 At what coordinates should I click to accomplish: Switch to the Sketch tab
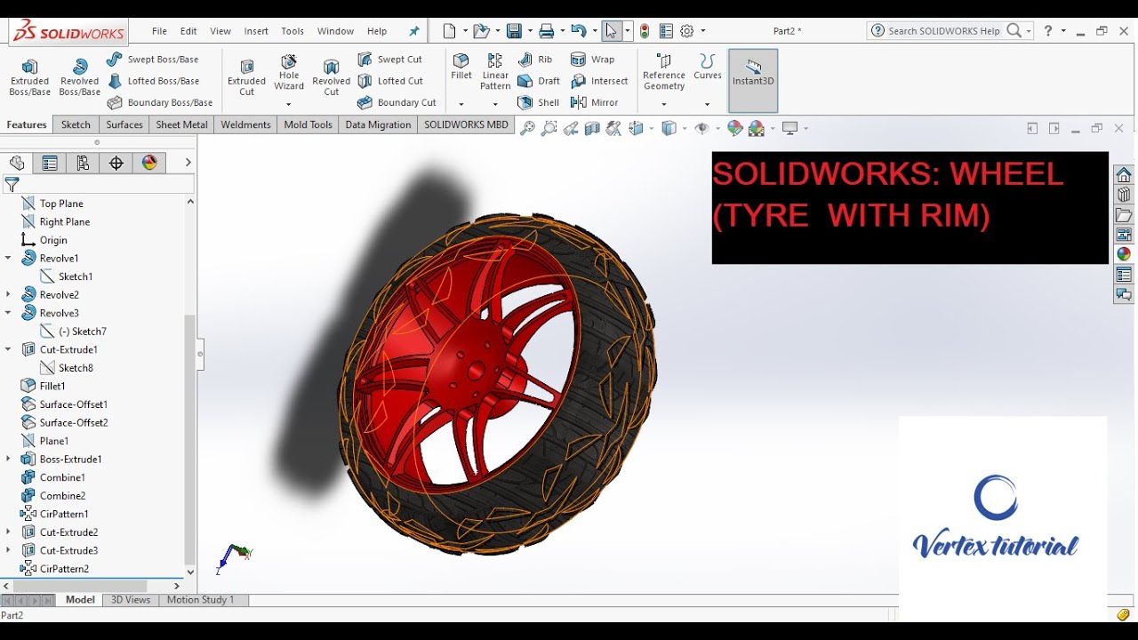[76, 124]
